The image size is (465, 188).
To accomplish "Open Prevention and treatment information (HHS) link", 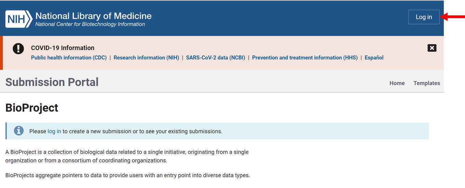I will point(305,58).
